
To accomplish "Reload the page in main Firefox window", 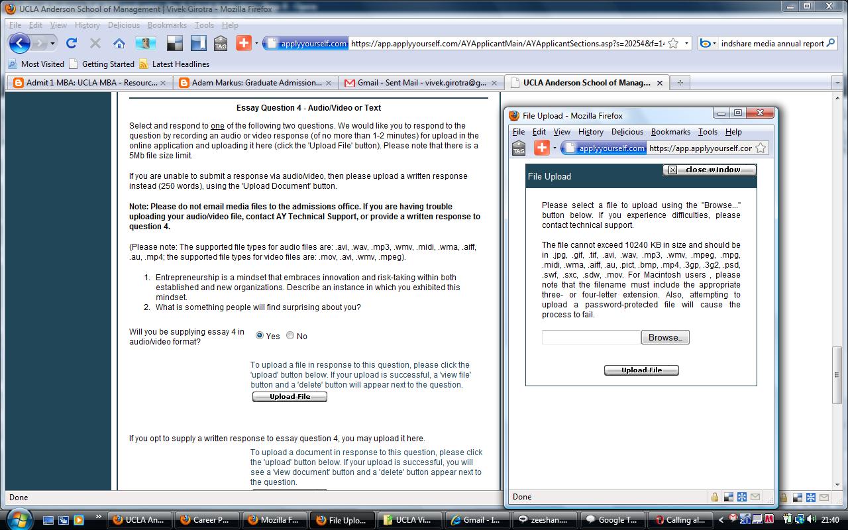I will (x=72, y=43).
